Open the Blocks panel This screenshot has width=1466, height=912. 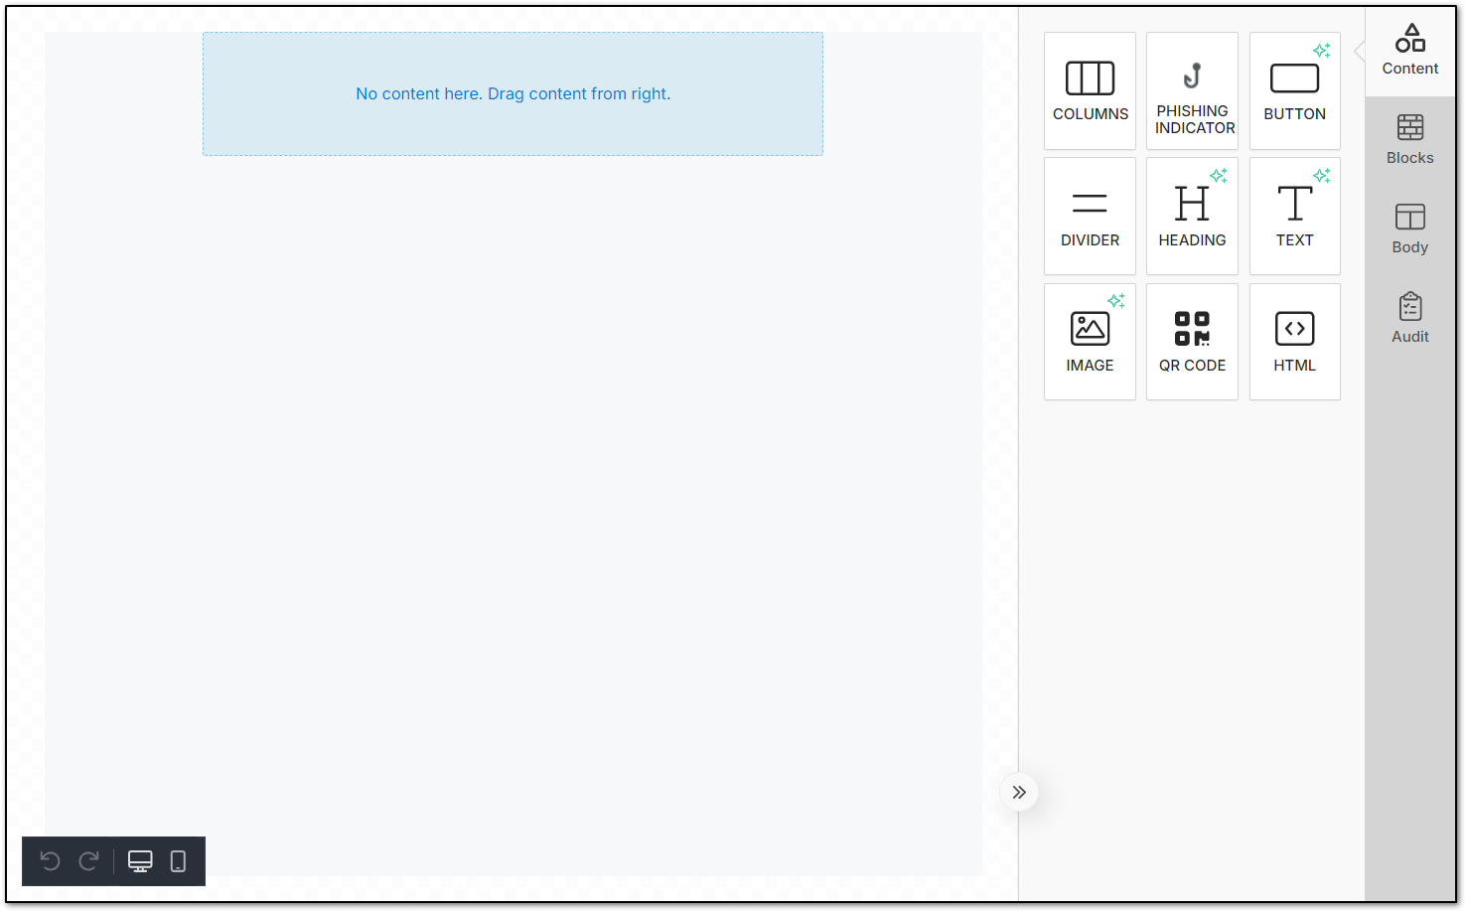coord(1409,139)
